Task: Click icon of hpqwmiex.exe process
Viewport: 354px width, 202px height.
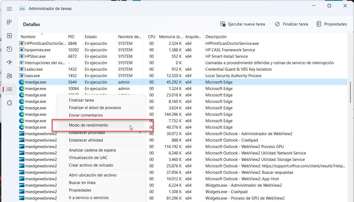Action: point(22,50)
